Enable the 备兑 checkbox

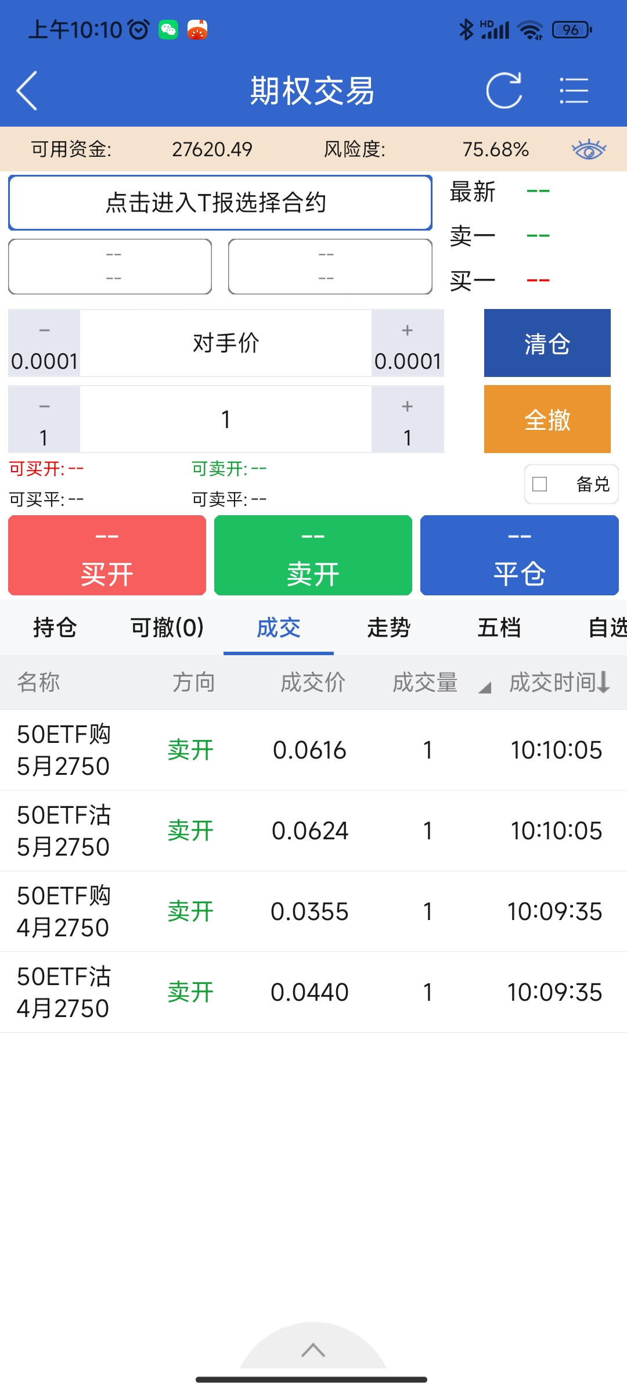pyautogui.click(x=540, y=484)
